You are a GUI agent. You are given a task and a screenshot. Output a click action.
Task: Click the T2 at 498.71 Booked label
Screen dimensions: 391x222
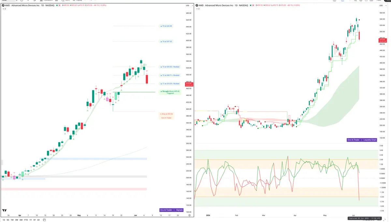coord(169,75)
